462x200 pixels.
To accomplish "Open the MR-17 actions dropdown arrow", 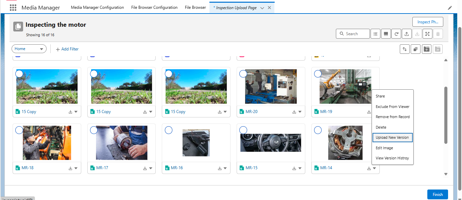I will [151, 168].
